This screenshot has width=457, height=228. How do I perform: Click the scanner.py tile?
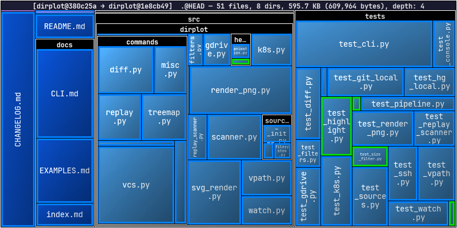tap(234, 137)
